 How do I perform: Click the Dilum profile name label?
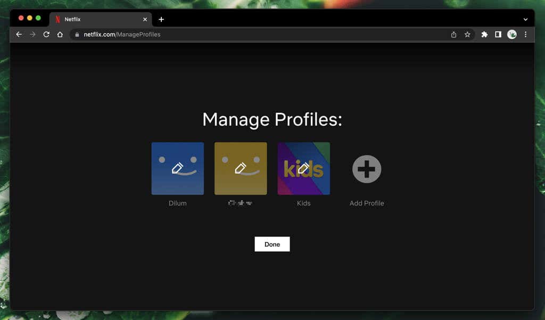click(177, 203)
